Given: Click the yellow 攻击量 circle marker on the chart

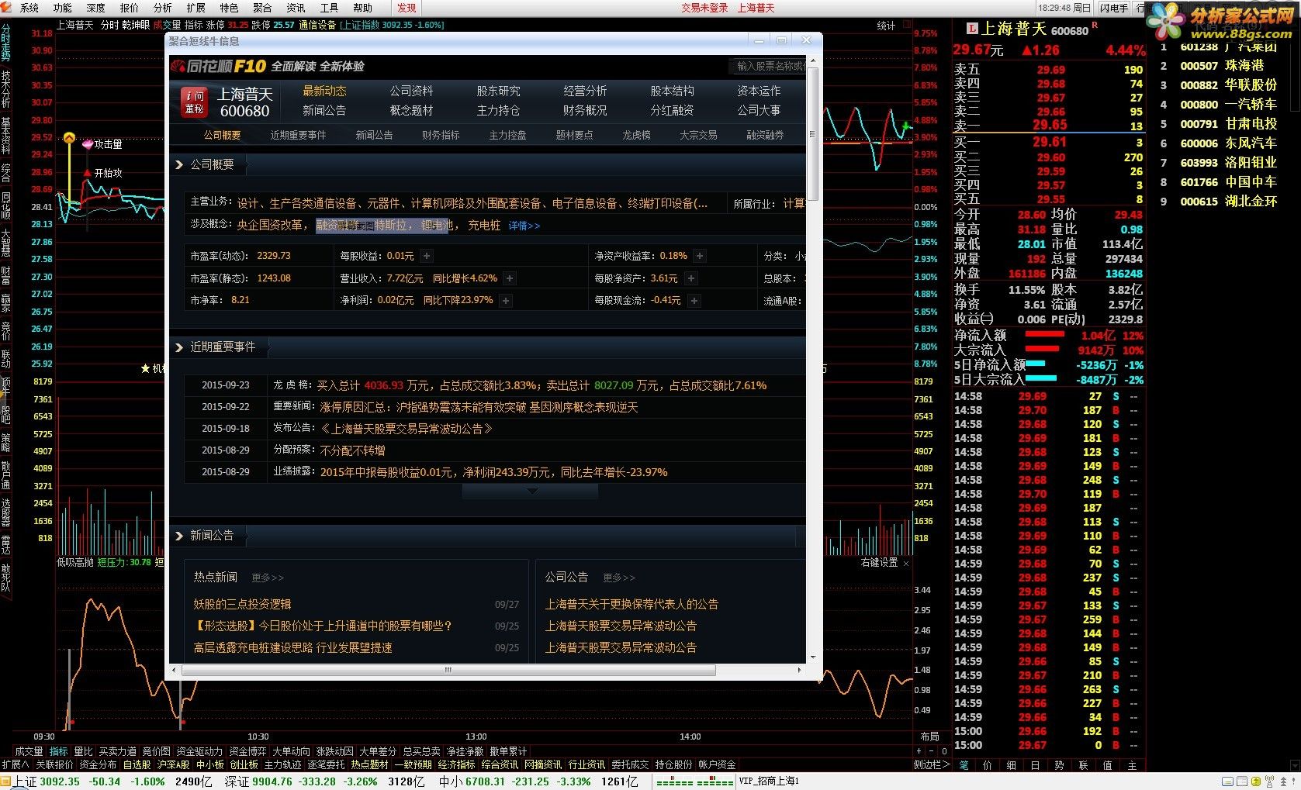Looking at the screenshot, I should click(69, 138).
